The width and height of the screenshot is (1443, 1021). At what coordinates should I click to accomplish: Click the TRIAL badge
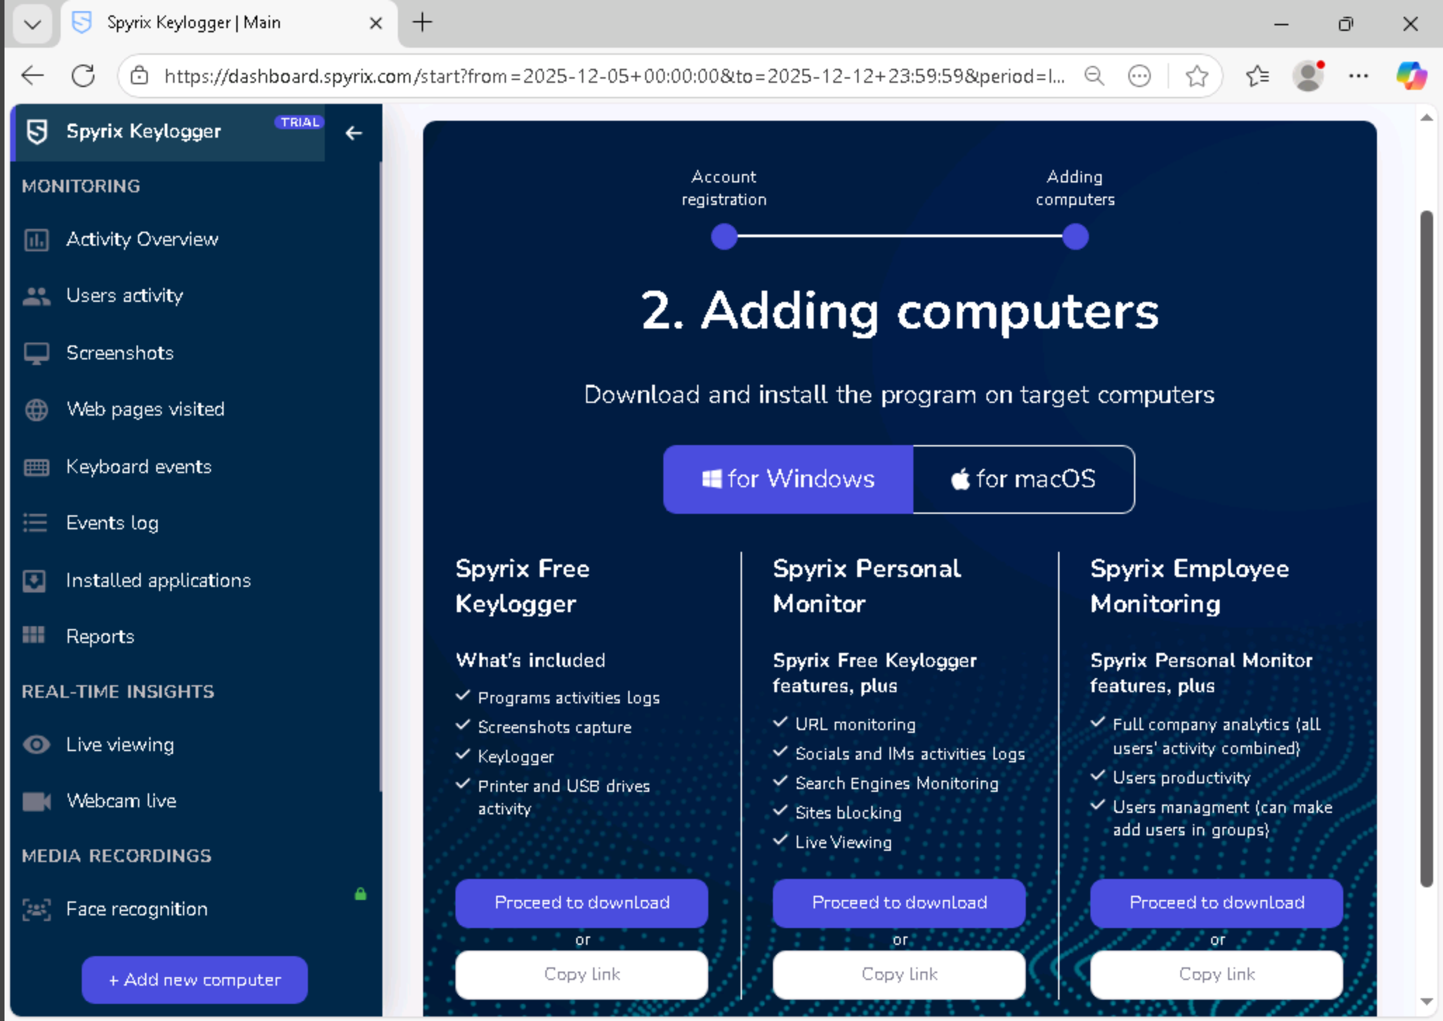pos(300,122)
